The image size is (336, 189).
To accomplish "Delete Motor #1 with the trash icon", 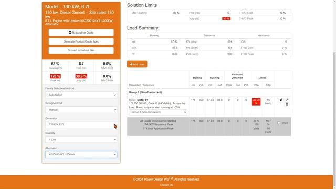I will pos(287,104).
